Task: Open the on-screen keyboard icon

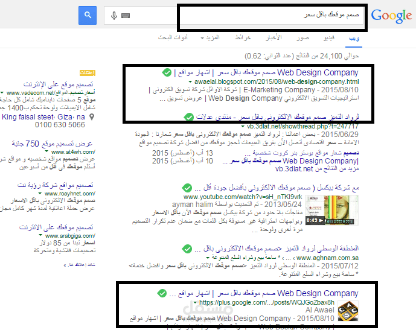Action: [x=126, y=16]
